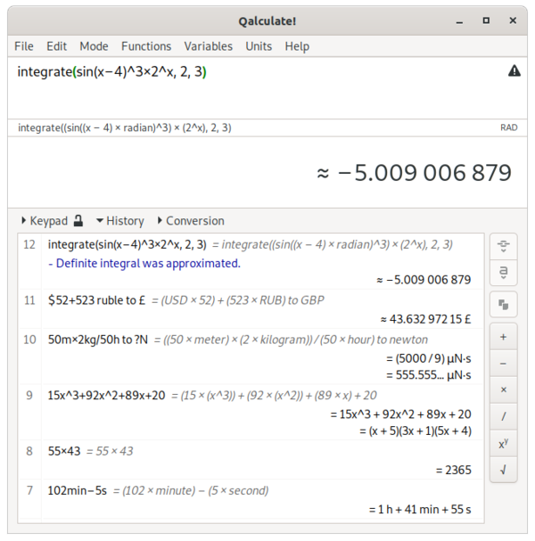Select factored result '(x + 5)(3x + 1)(5x + 4)'
Viewport: 535px width, 541px height.
click(x=420, y=431)
